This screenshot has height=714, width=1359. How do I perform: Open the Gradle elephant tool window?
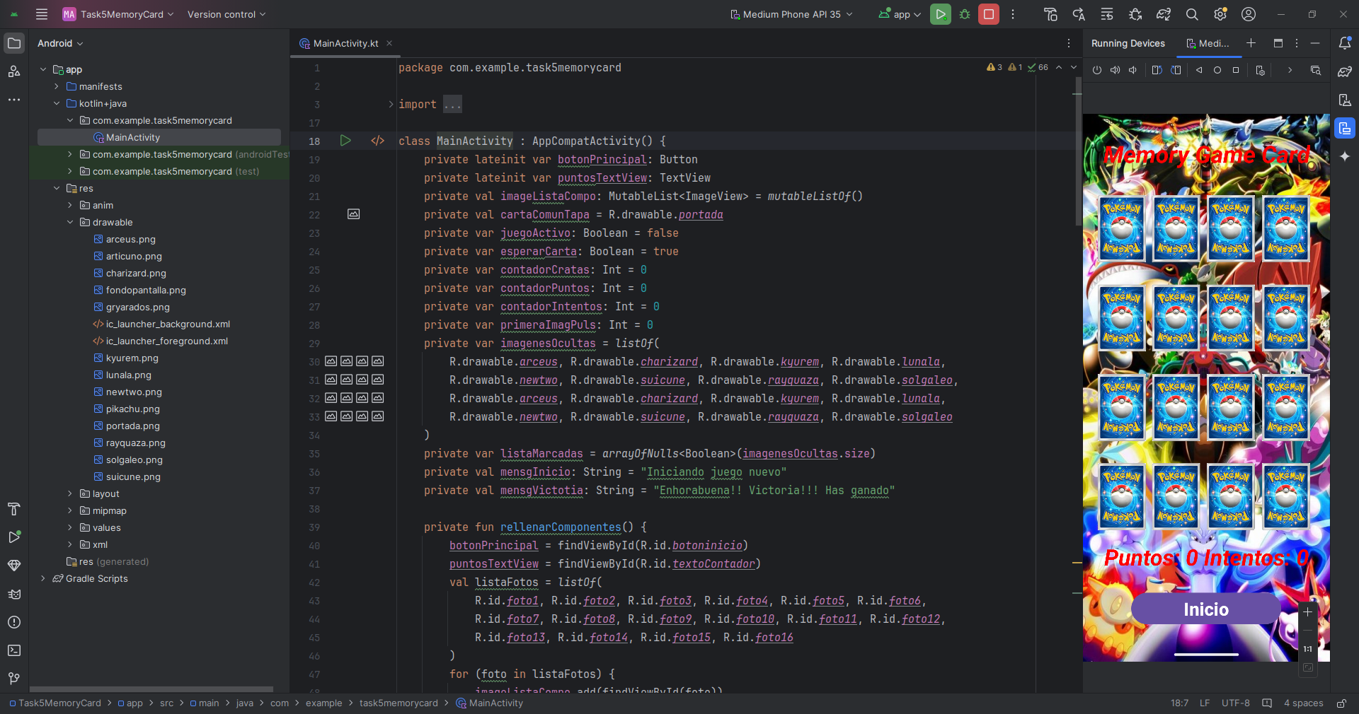[1345, 71]
